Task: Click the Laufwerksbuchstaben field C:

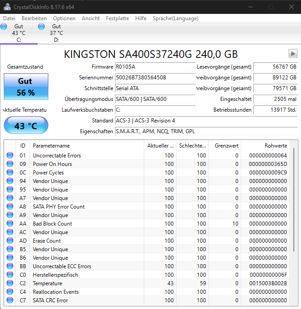Action: click(x=155, y=110)
